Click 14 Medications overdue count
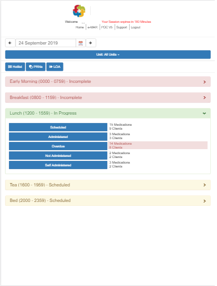This screenshot has width=217, height=286. [121, 144]
